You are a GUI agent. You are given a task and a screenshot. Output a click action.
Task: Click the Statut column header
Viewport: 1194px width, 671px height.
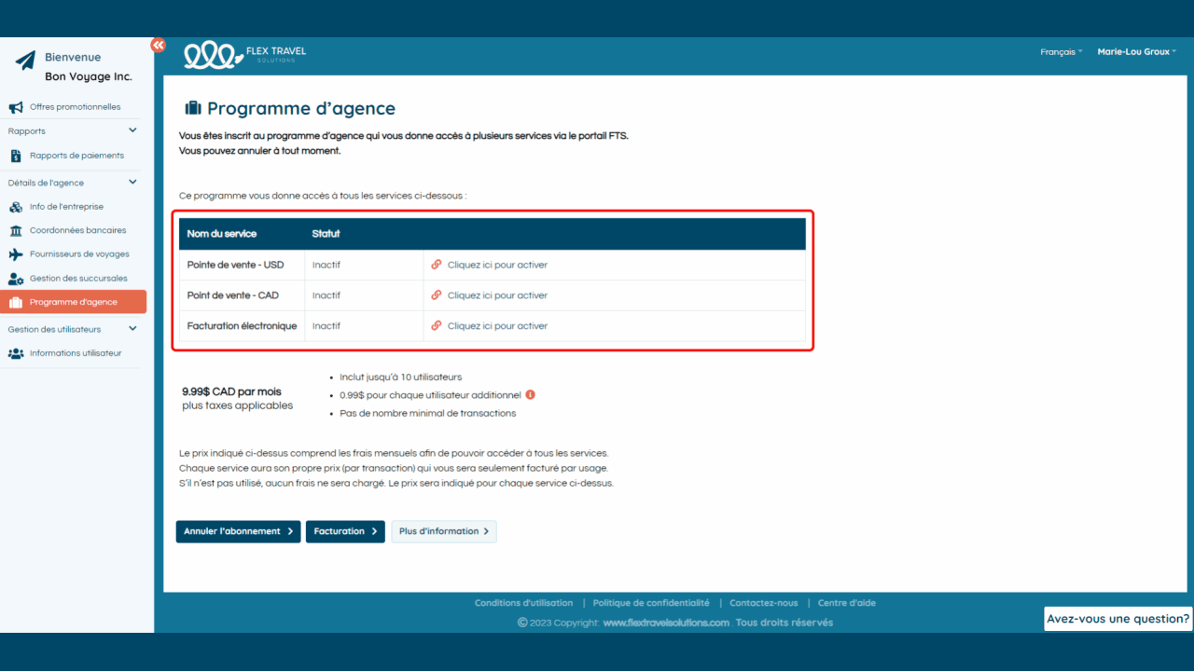coord(326,234)
